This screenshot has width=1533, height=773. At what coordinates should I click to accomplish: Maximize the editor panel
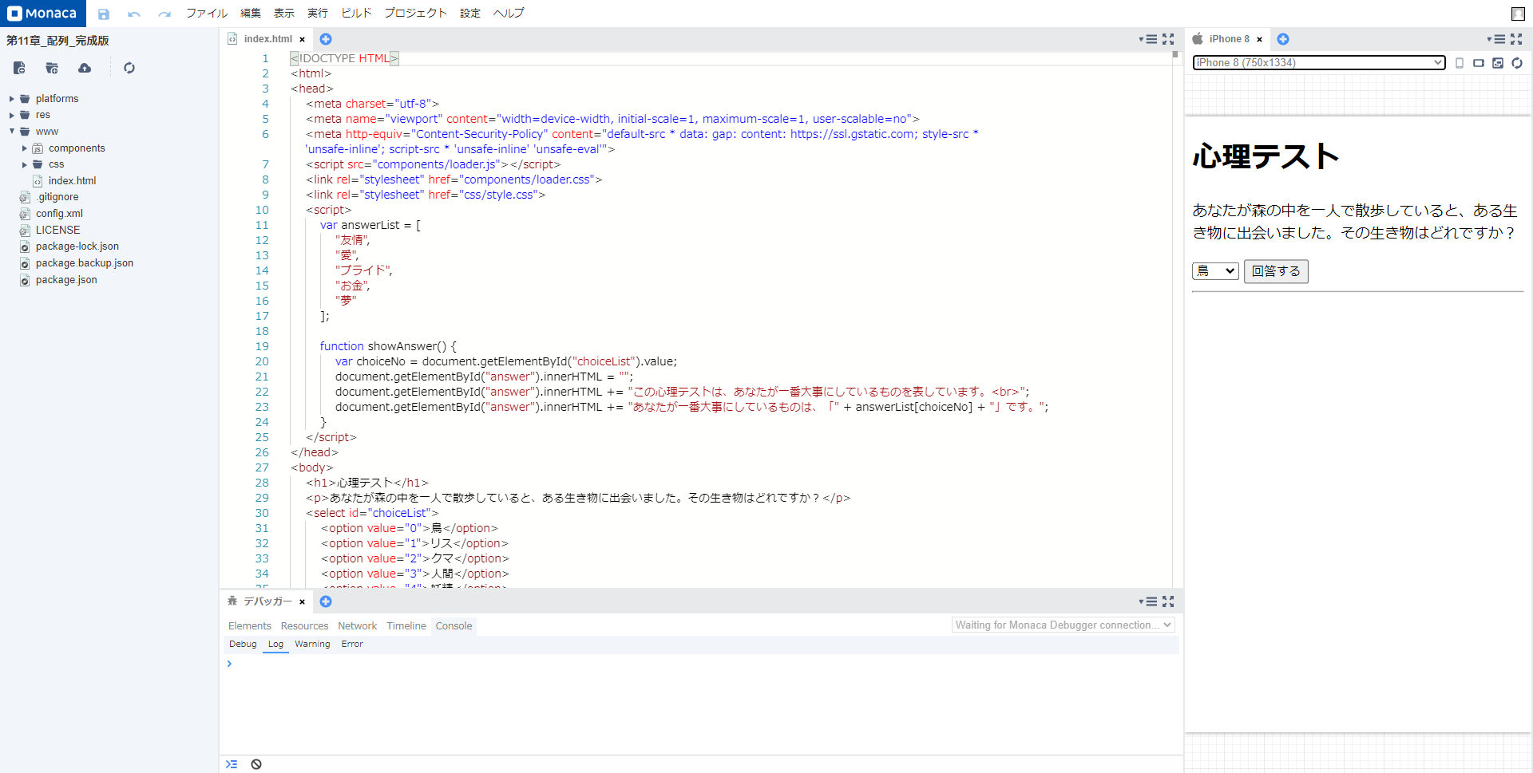tap(1168, 39)
